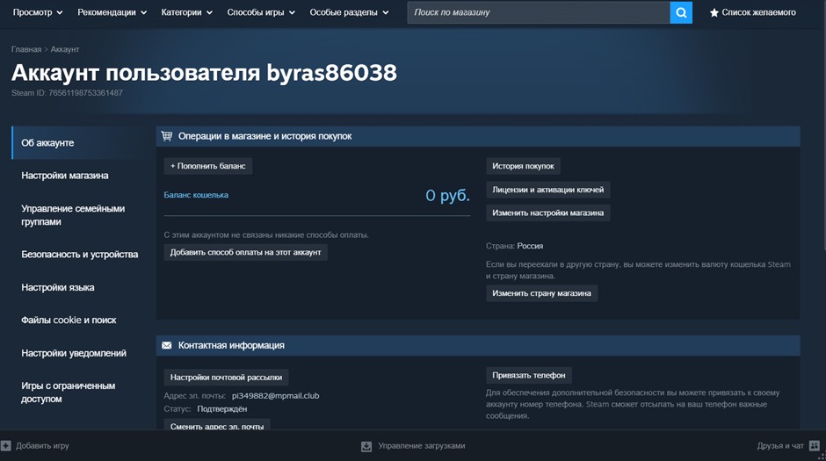The width and height of the screenshot is (826, 461).
Task: Click Привязать телефон button
Action: coord(529,375)
